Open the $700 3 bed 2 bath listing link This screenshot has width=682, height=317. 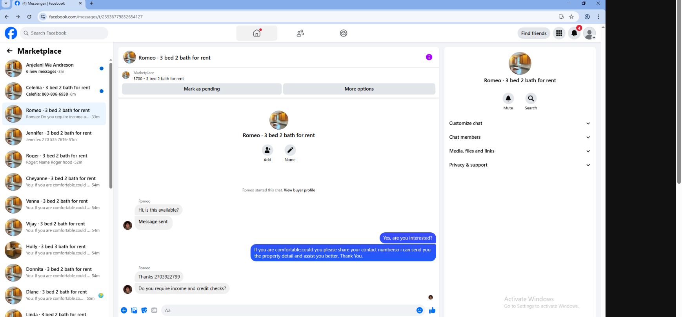(158, 79)
